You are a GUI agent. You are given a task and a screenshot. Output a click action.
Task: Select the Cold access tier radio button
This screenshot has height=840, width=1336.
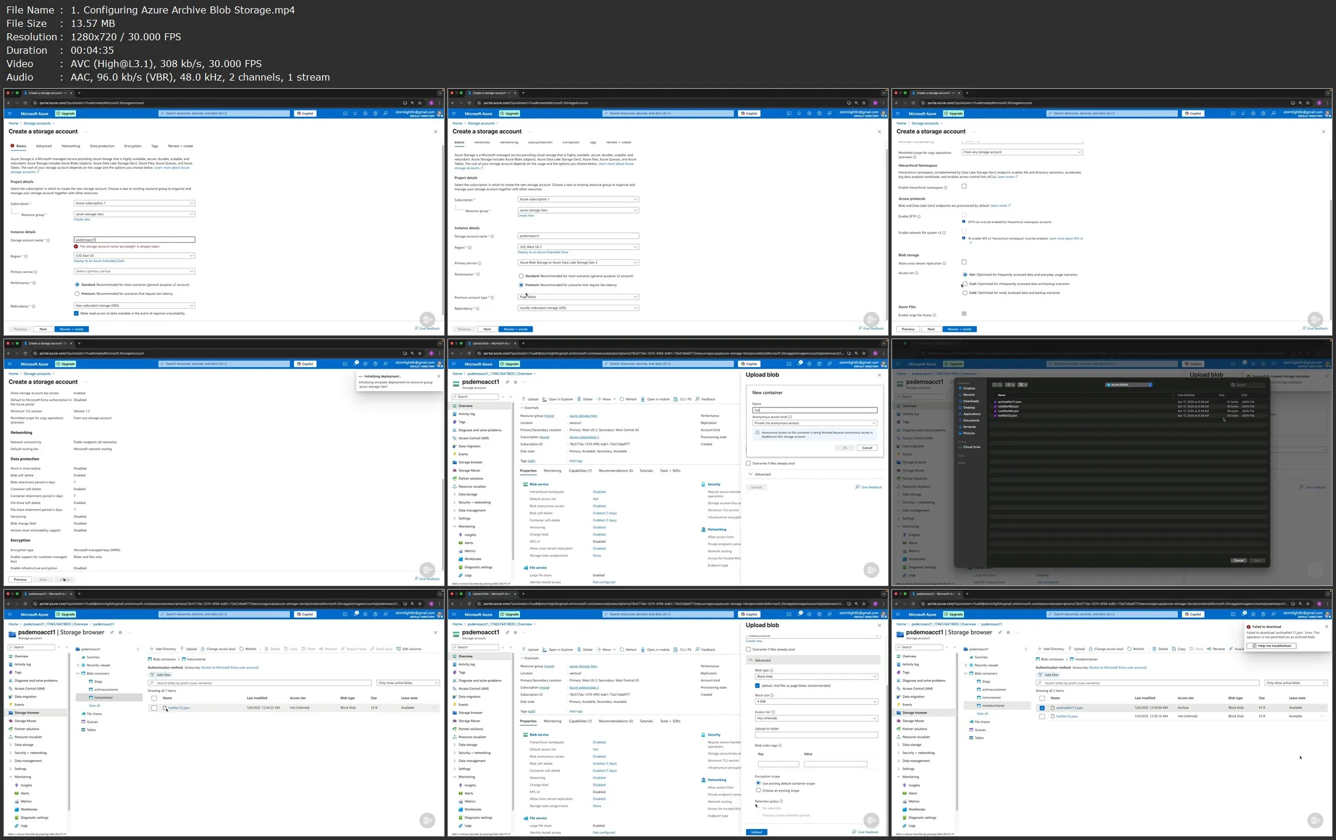tap(964, 293)
